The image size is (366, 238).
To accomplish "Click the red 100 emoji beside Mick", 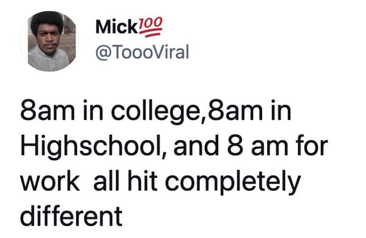I will pos(150,27).
